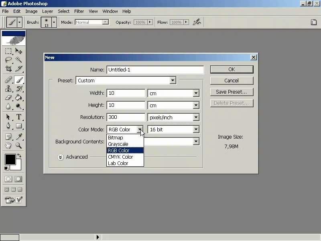Select the Lasso tool
Image resolution: width=321 pixels, height=241 pixels.
8,59
